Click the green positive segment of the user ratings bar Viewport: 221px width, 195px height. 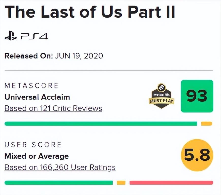point(58,183)
